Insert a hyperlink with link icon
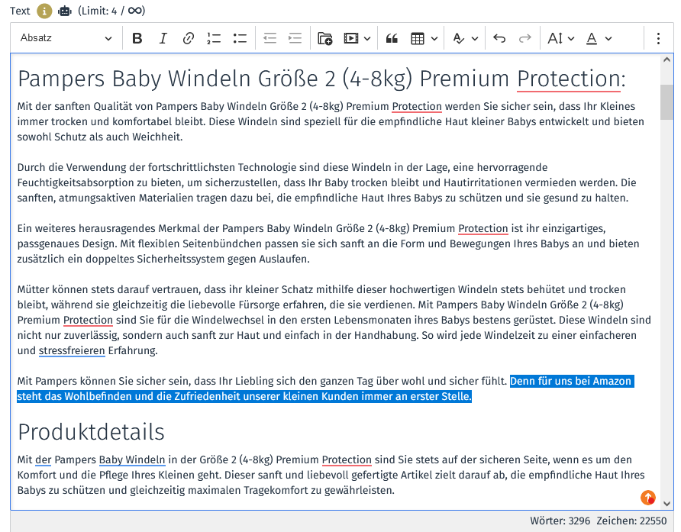The width and height of the screenshot is (681, 532). (x=188, y=39)
